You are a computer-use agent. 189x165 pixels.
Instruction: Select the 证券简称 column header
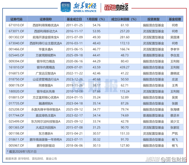(x=46, y=19)
